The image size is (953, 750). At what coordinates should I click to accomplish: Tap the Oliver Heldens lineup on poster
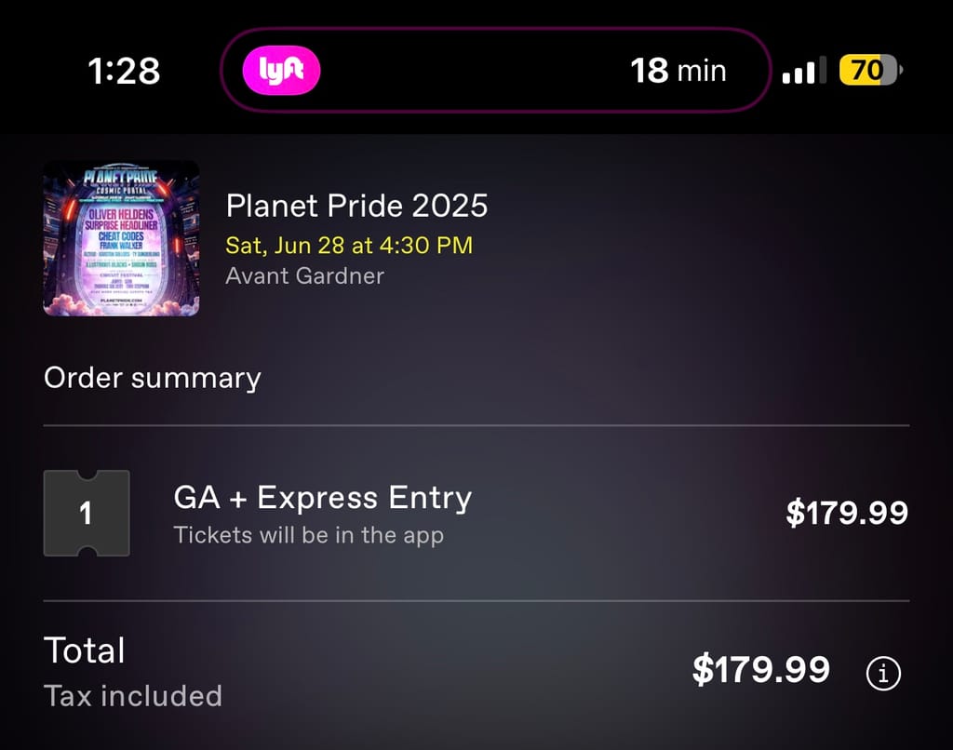tap(121, 215)
